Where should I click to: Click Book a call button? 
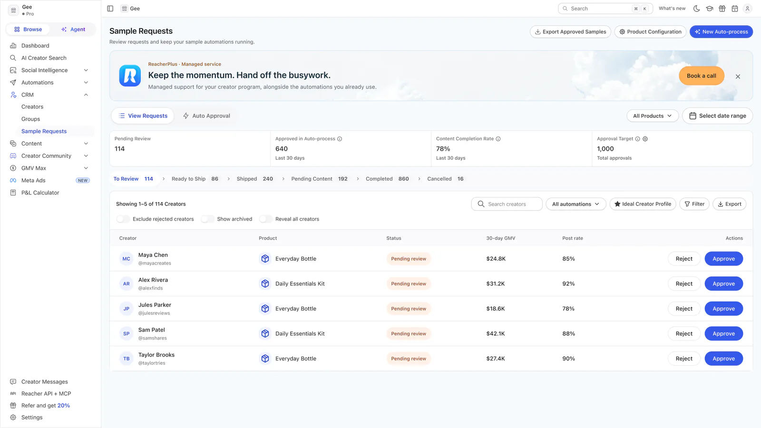(x=702, y=76)
